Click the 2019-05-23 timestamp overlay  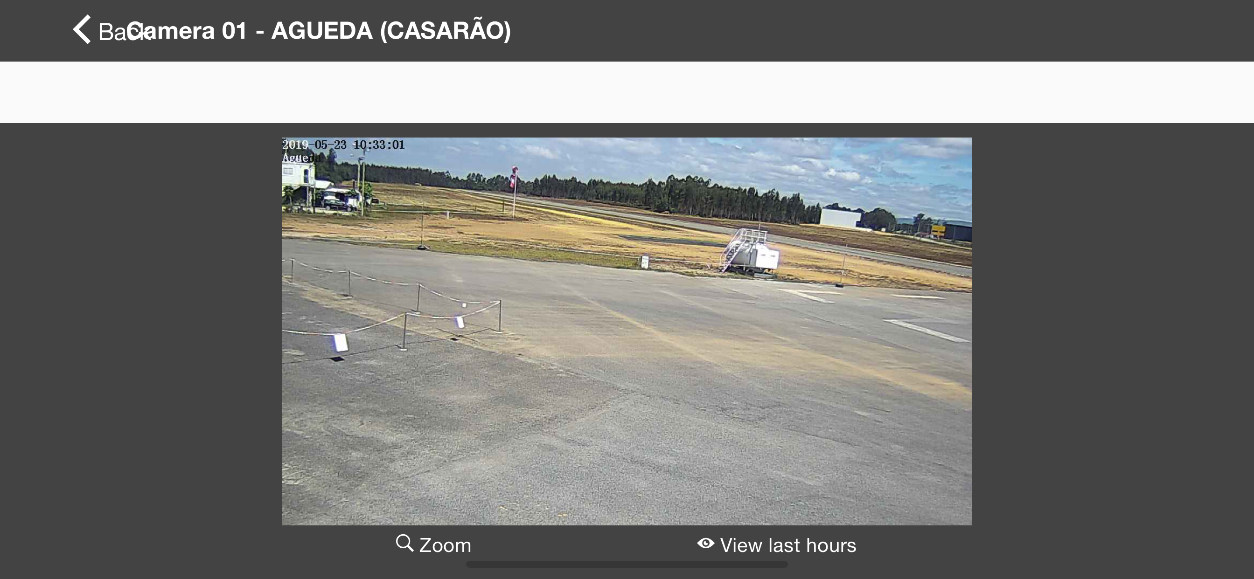pos(344,145)
